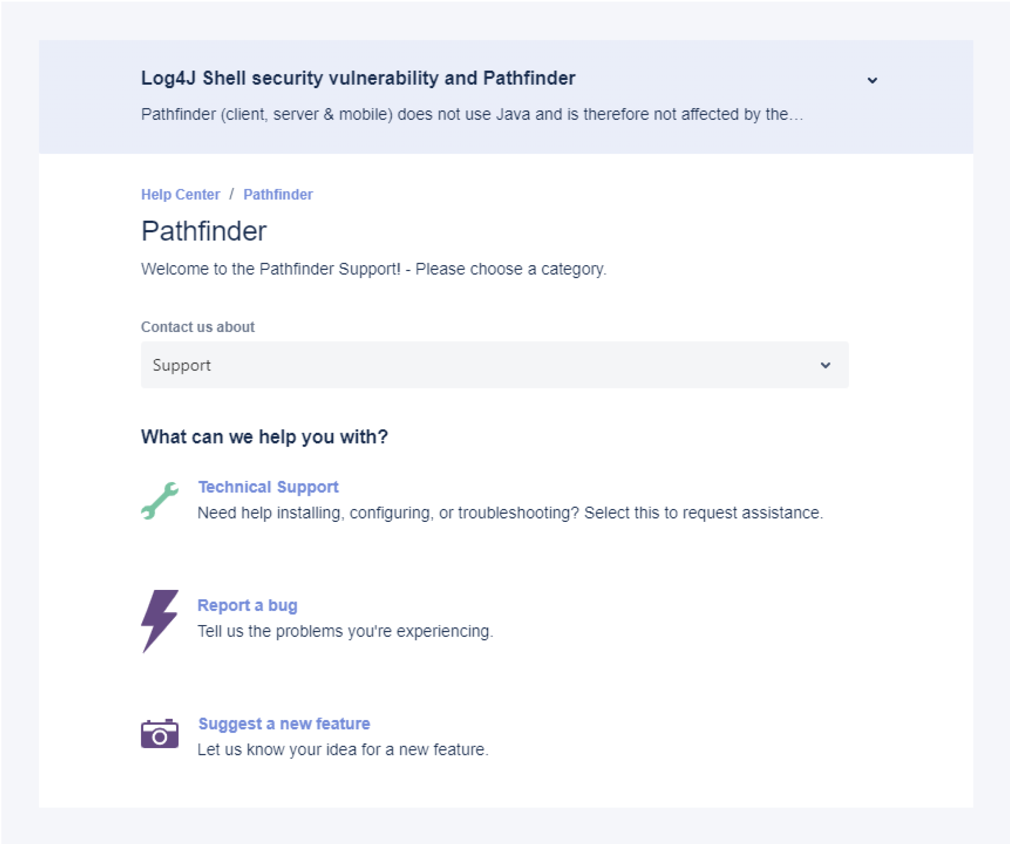Click the Pathfinder breadcrumb link
This screenshot has width=1010, height=844.
pyautogui.click(x=278, y=194)
